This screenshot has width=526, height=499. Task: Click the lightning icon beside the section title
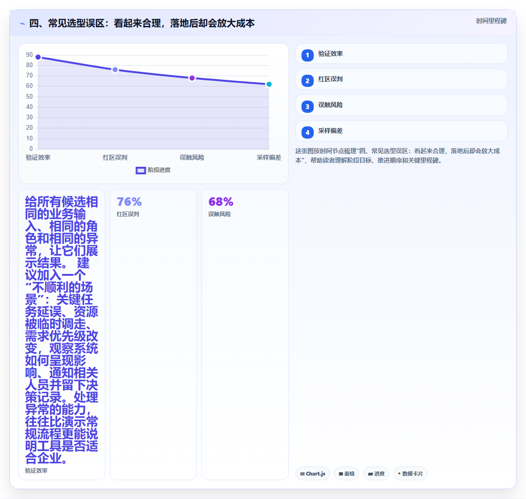click(x=23, y=24)
